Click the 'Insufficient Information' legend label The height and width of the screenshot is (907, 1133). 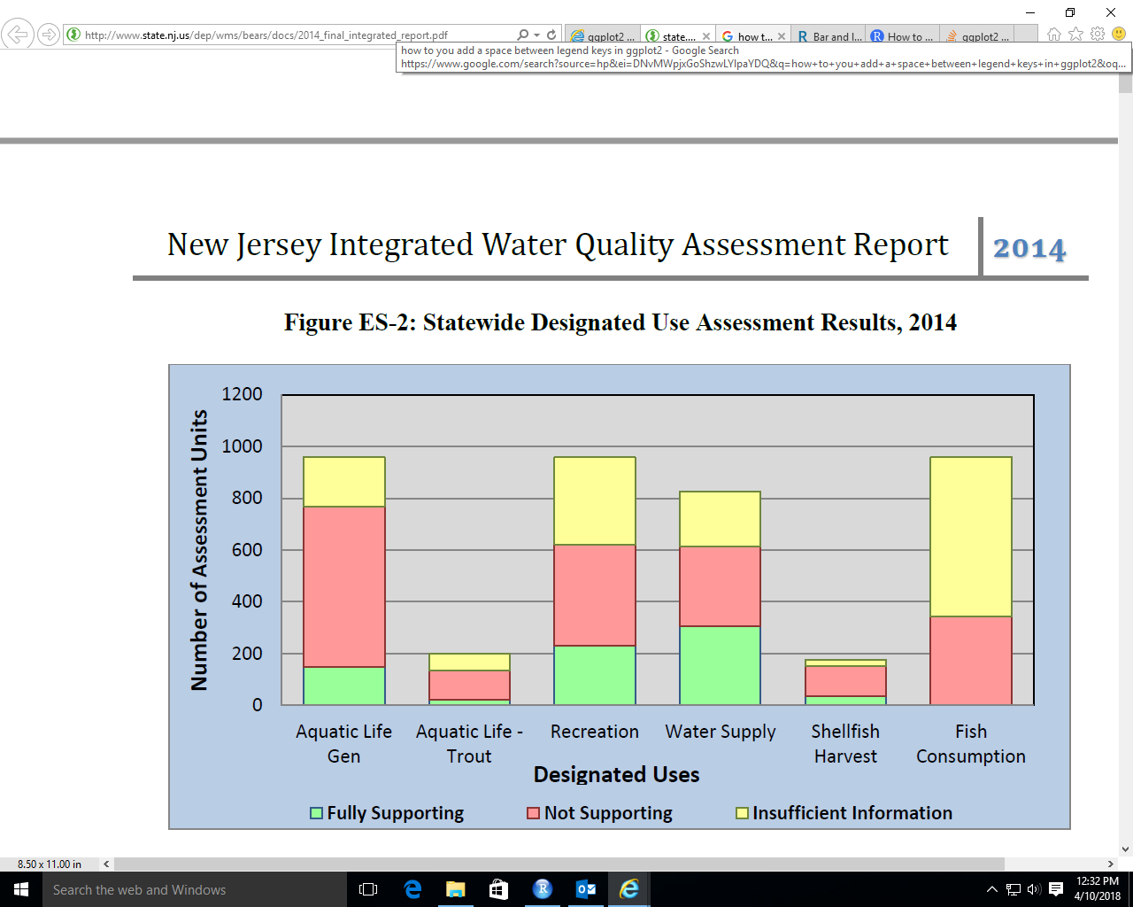(x=852, y=813)
